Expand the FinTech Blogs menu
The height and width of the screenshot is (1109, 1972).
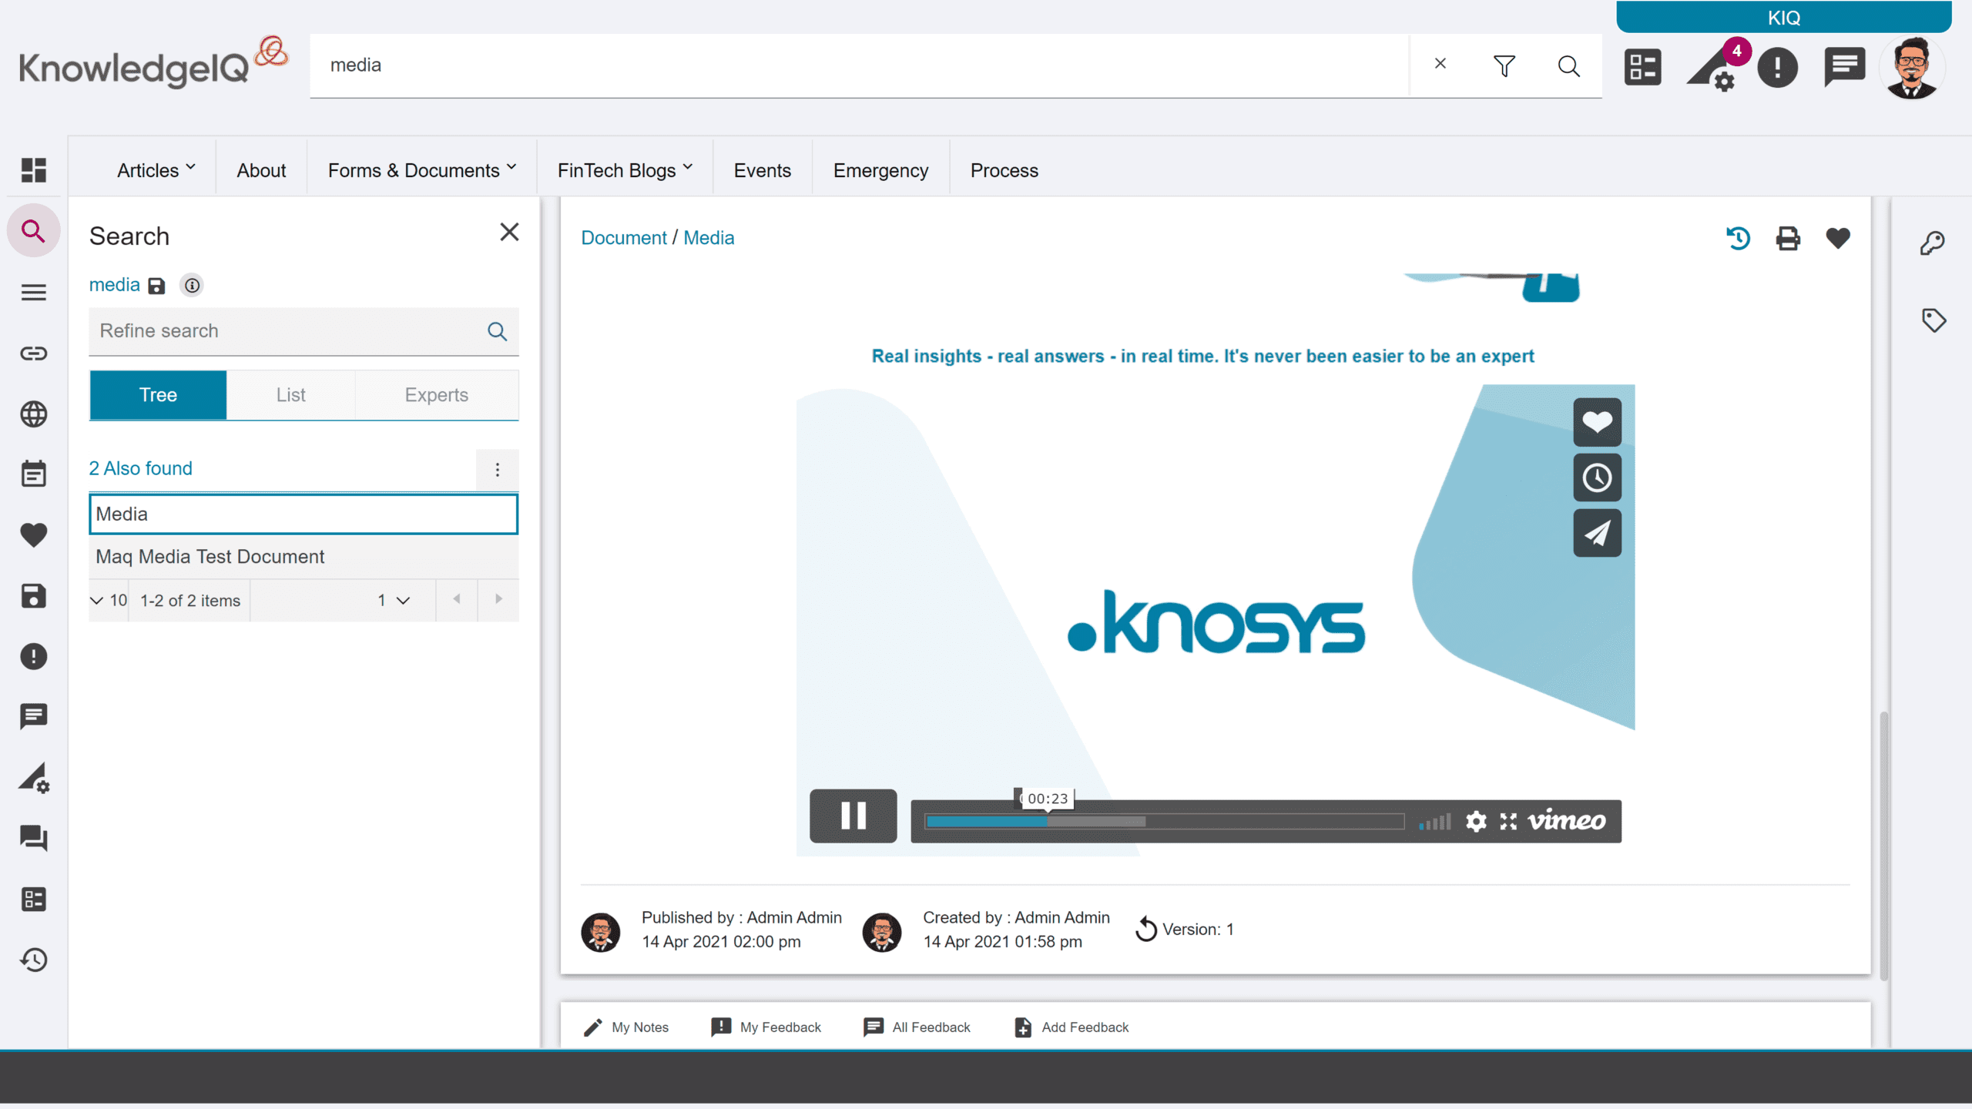click(x=625, y=170)
